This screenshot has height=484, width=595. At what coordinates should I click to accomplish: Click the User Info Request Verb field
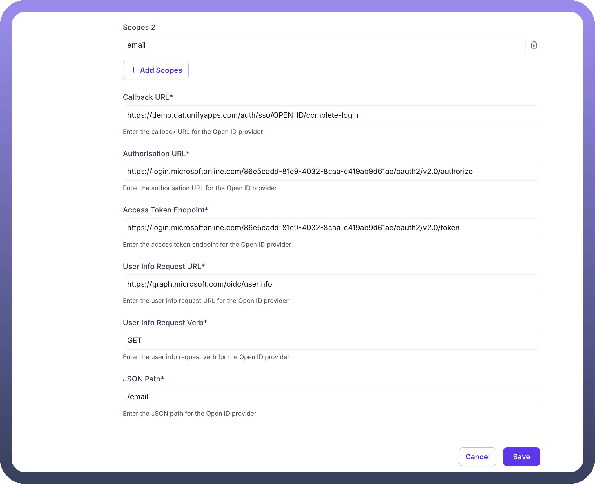click(x=331, y=340)
